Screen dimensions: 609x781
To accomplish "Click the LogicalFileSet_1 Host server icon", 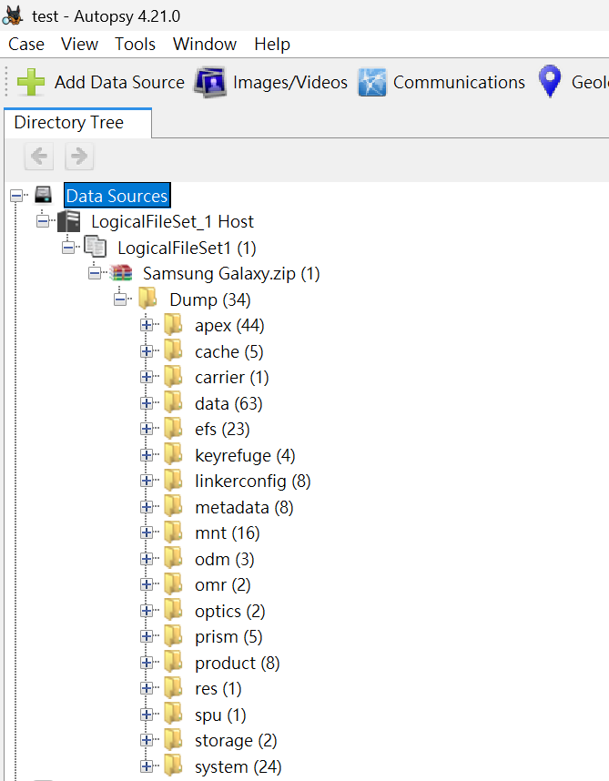I will (68, 221).
